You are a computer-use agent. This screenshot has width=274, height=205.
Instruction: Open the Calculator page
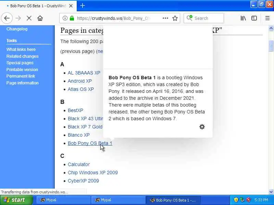tap(79, 164)
